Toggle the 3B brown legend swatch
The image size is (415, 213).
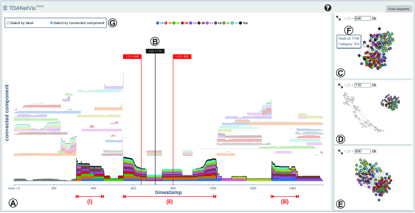(199, 23)
